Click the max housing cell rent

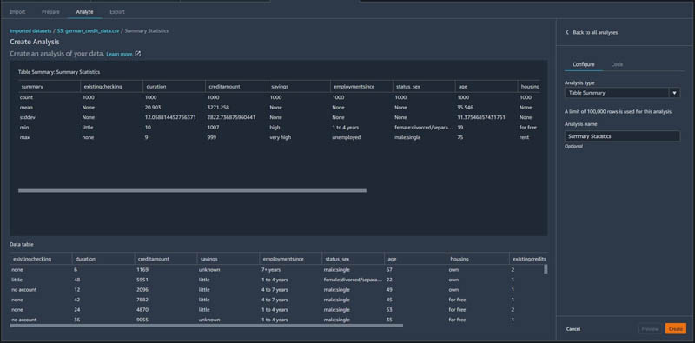[x=525, y=137]
